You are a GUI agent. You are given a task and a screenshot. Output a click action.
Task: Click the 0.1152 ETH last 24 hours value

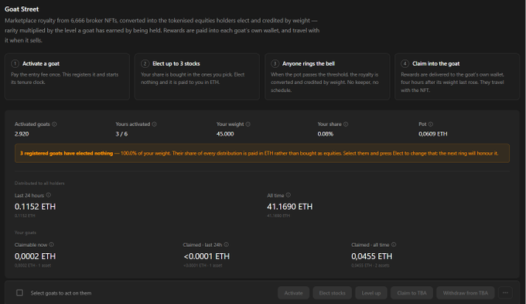(x=36, y=207)
